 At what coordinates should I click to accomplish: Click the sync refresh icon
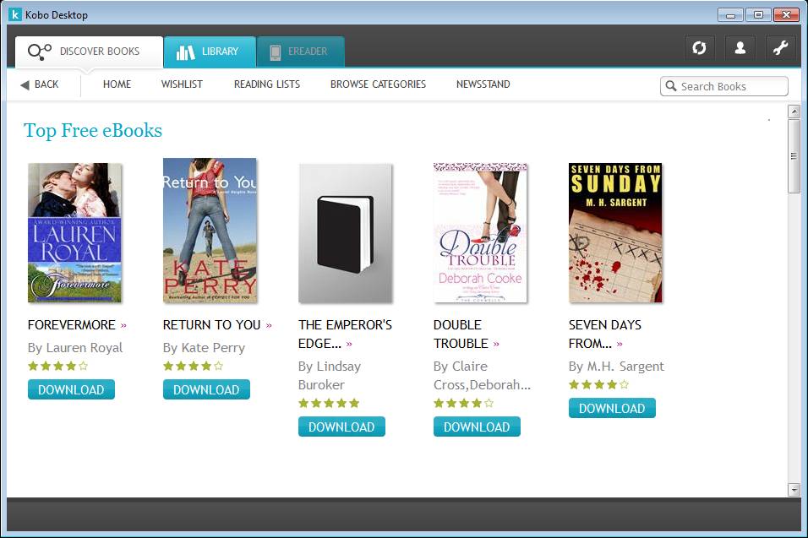pyautogui.click(x=699, y=48)
